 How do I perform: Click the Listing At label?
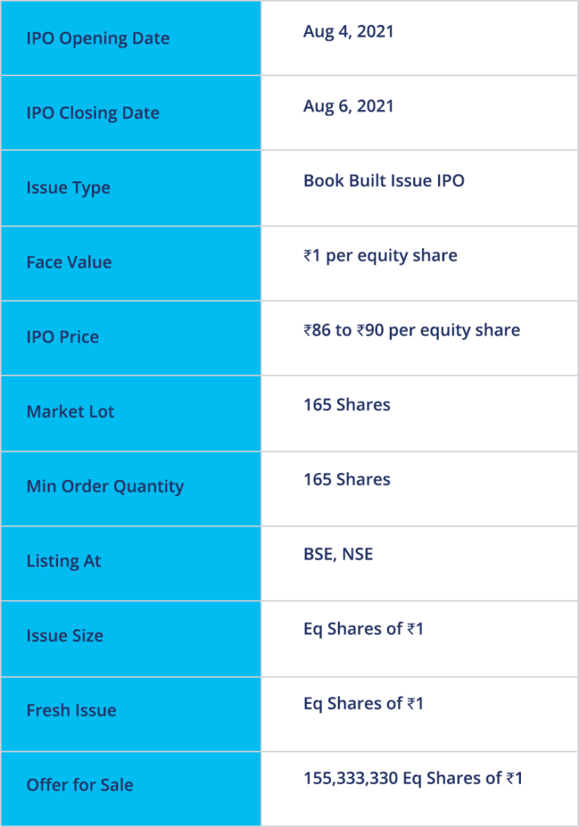pyautogui.click(x=63, y=561)
